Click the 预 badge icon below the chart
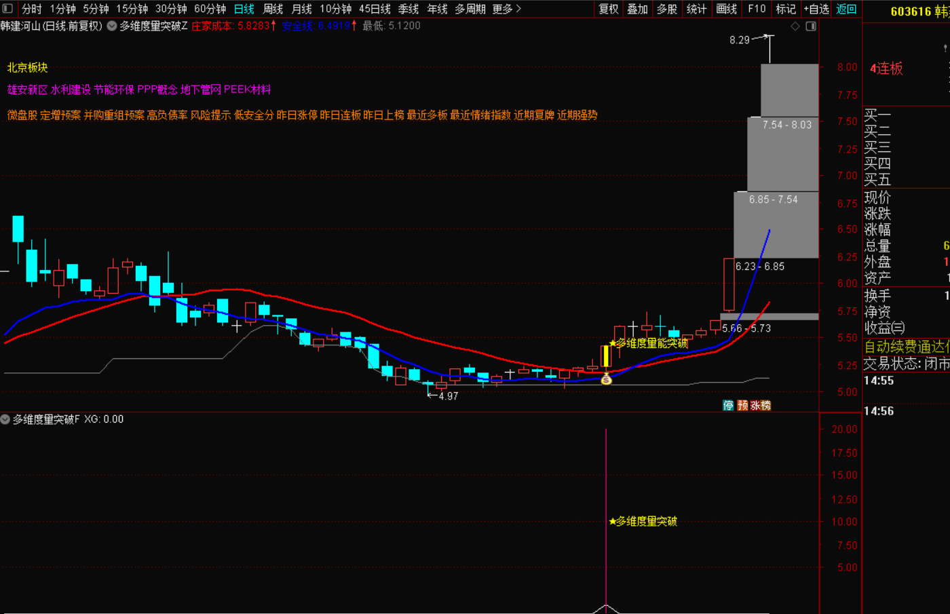The height and width of the screenshot is (614, 950). 742,405
